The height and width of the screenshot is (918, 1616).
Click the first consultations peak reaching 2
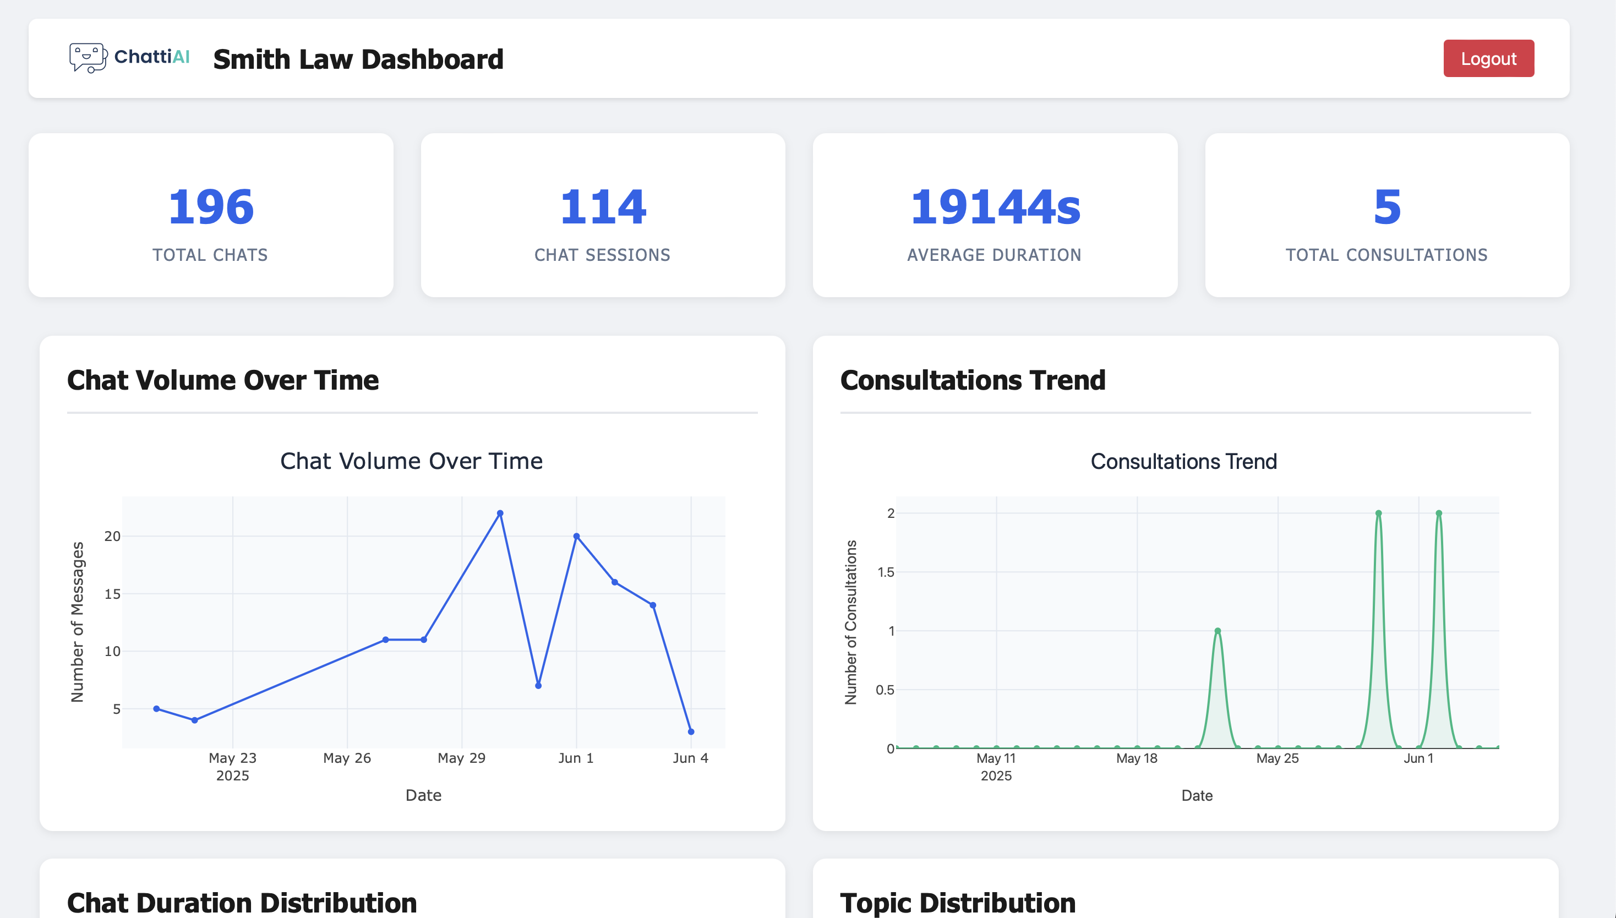(x=1378, y=513)
